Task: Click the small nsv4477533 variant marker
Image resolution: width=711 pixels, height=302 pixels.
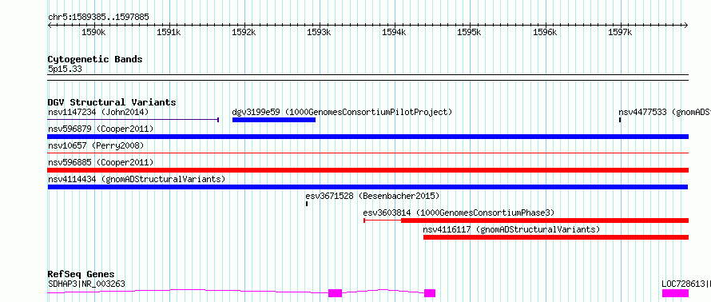Action: tap(620, 120)
